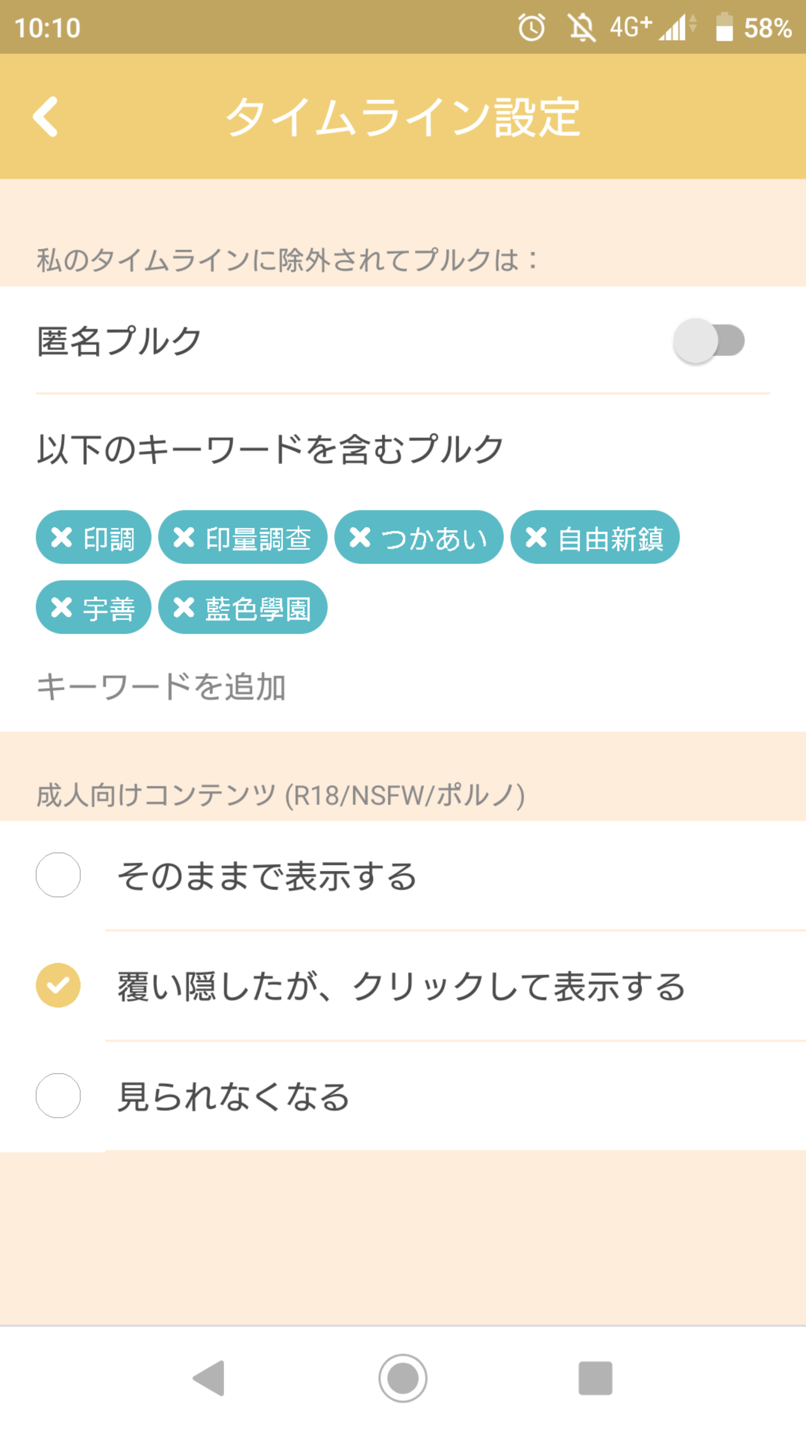The width and height of the screenshot is (806, 1432).
Task: Toggle the 匿名プルク switch
Action: pyautogui.click(x=709, y=341)
